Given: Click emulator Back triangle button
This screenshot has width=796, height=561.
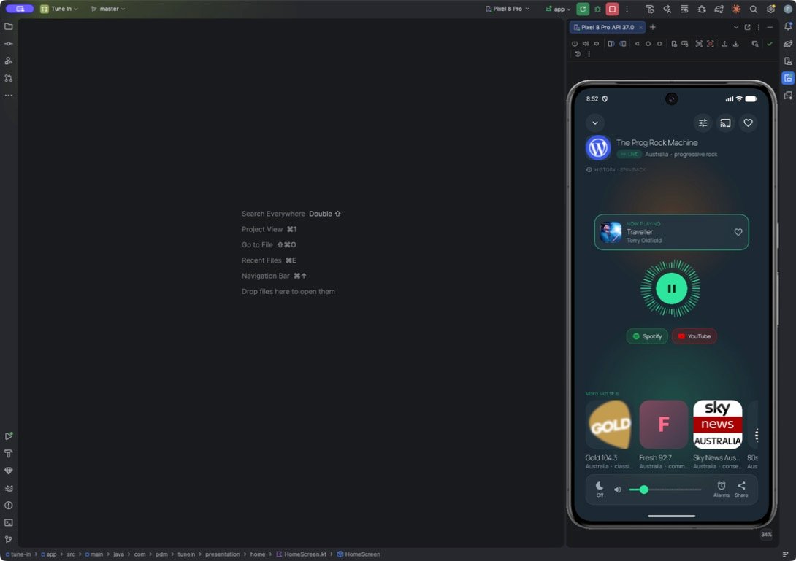Looking at the screenshot, I should click(x=637, y=44).
